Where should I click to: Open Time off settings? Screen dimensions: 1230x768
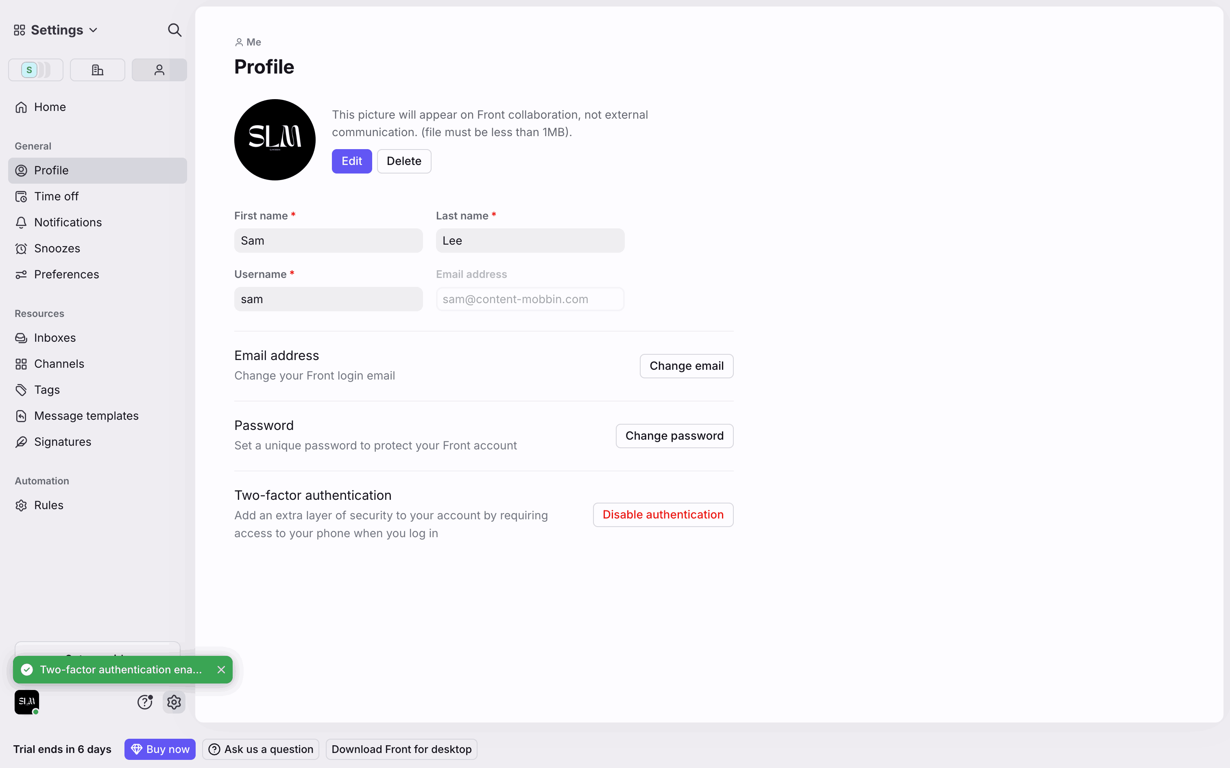tap(56, 197)
